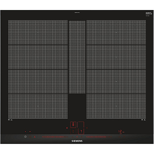Tap the flex zone symbol at bottom right
This screenshot has height=154, width=154.
[144, 120]
